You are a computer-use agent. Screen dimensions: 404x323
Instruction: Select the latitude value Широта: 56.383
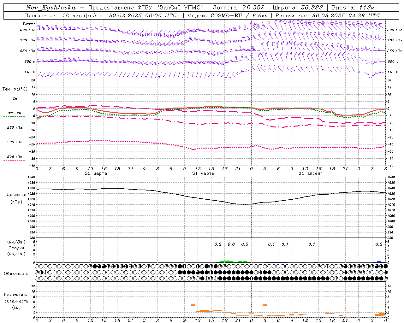[298, 8]
